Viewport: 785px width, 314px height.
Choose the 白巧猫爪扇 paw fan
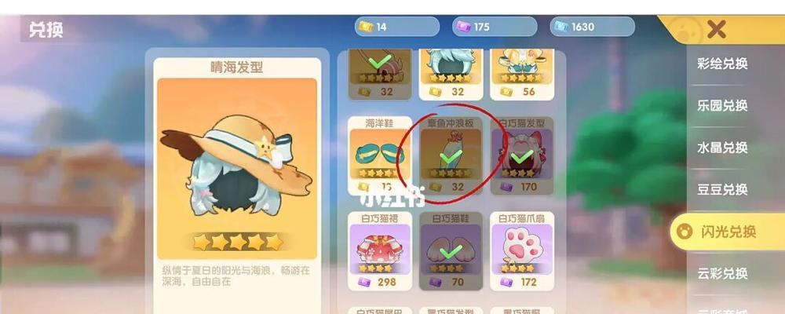point(522,251)
